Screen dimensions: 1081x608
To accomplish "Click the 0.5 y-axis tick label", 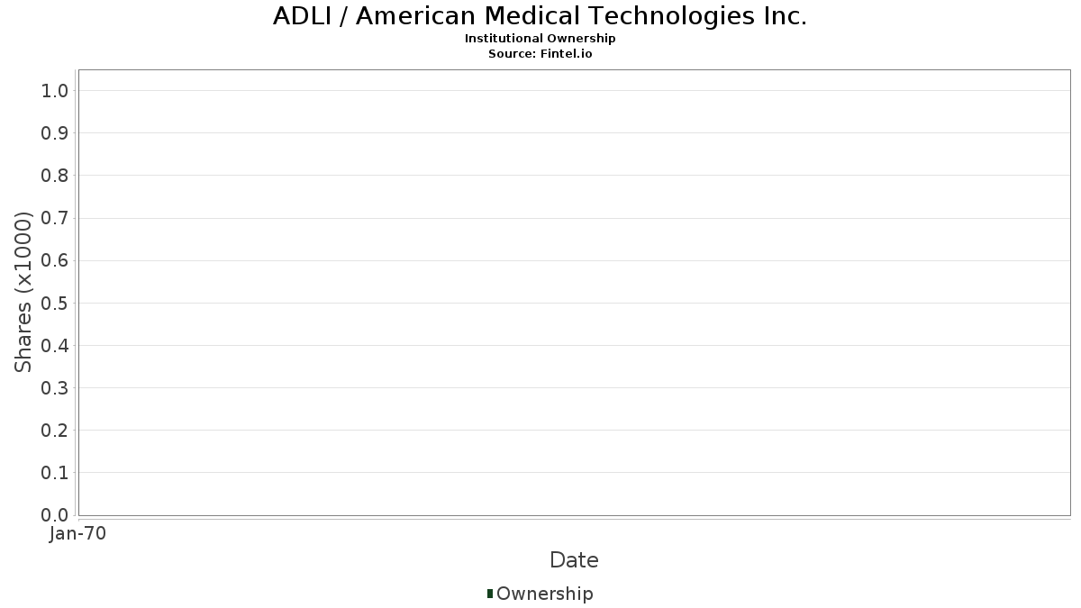I will pyautogui.click(x=55, y=303).
